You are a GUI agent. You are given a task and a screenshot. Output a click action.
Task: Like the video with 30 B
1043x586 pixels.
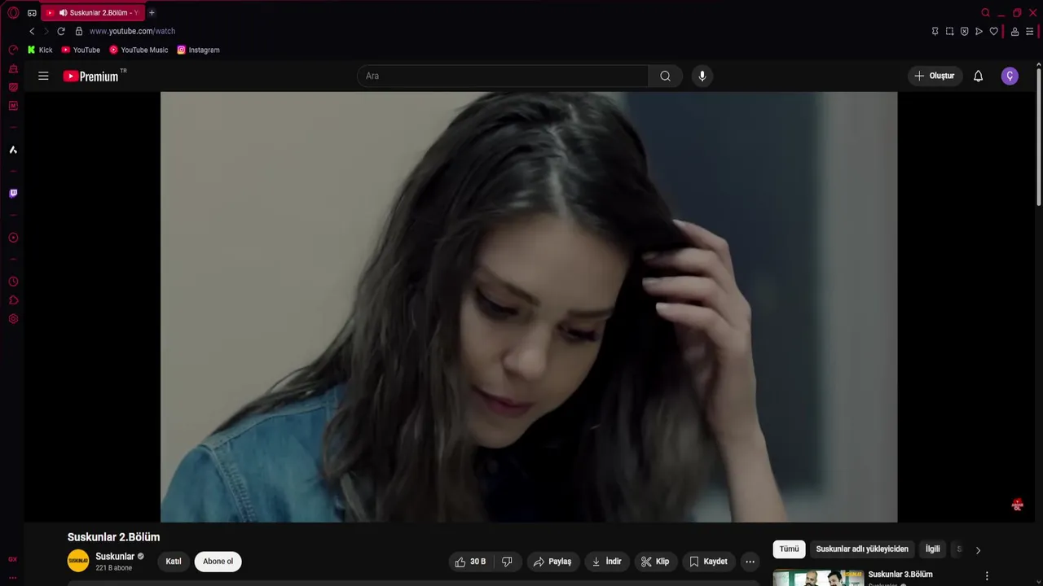click(470, 562)
